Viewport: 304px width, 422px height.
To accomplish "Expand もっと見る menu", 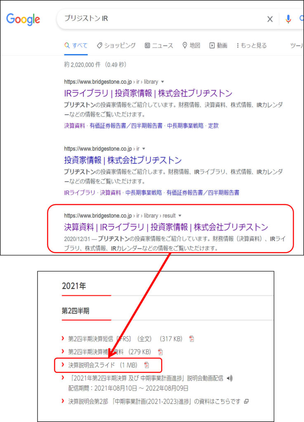I will 252,45.
